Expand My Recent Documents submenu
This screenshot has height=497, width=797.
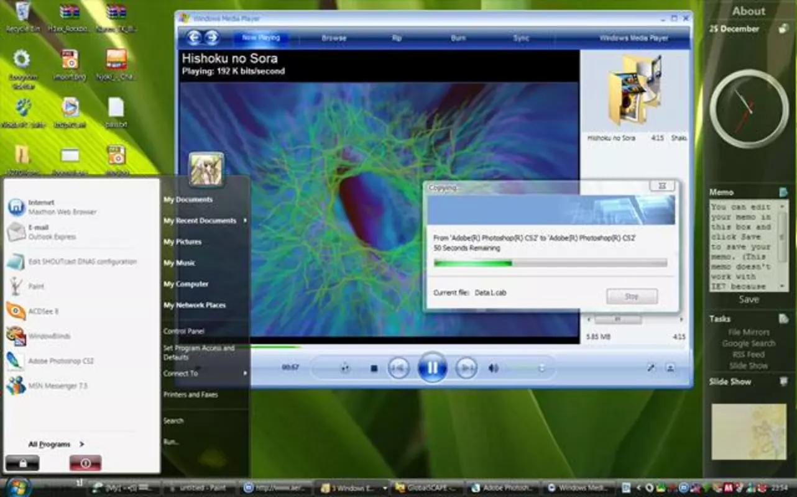[205, 221]
